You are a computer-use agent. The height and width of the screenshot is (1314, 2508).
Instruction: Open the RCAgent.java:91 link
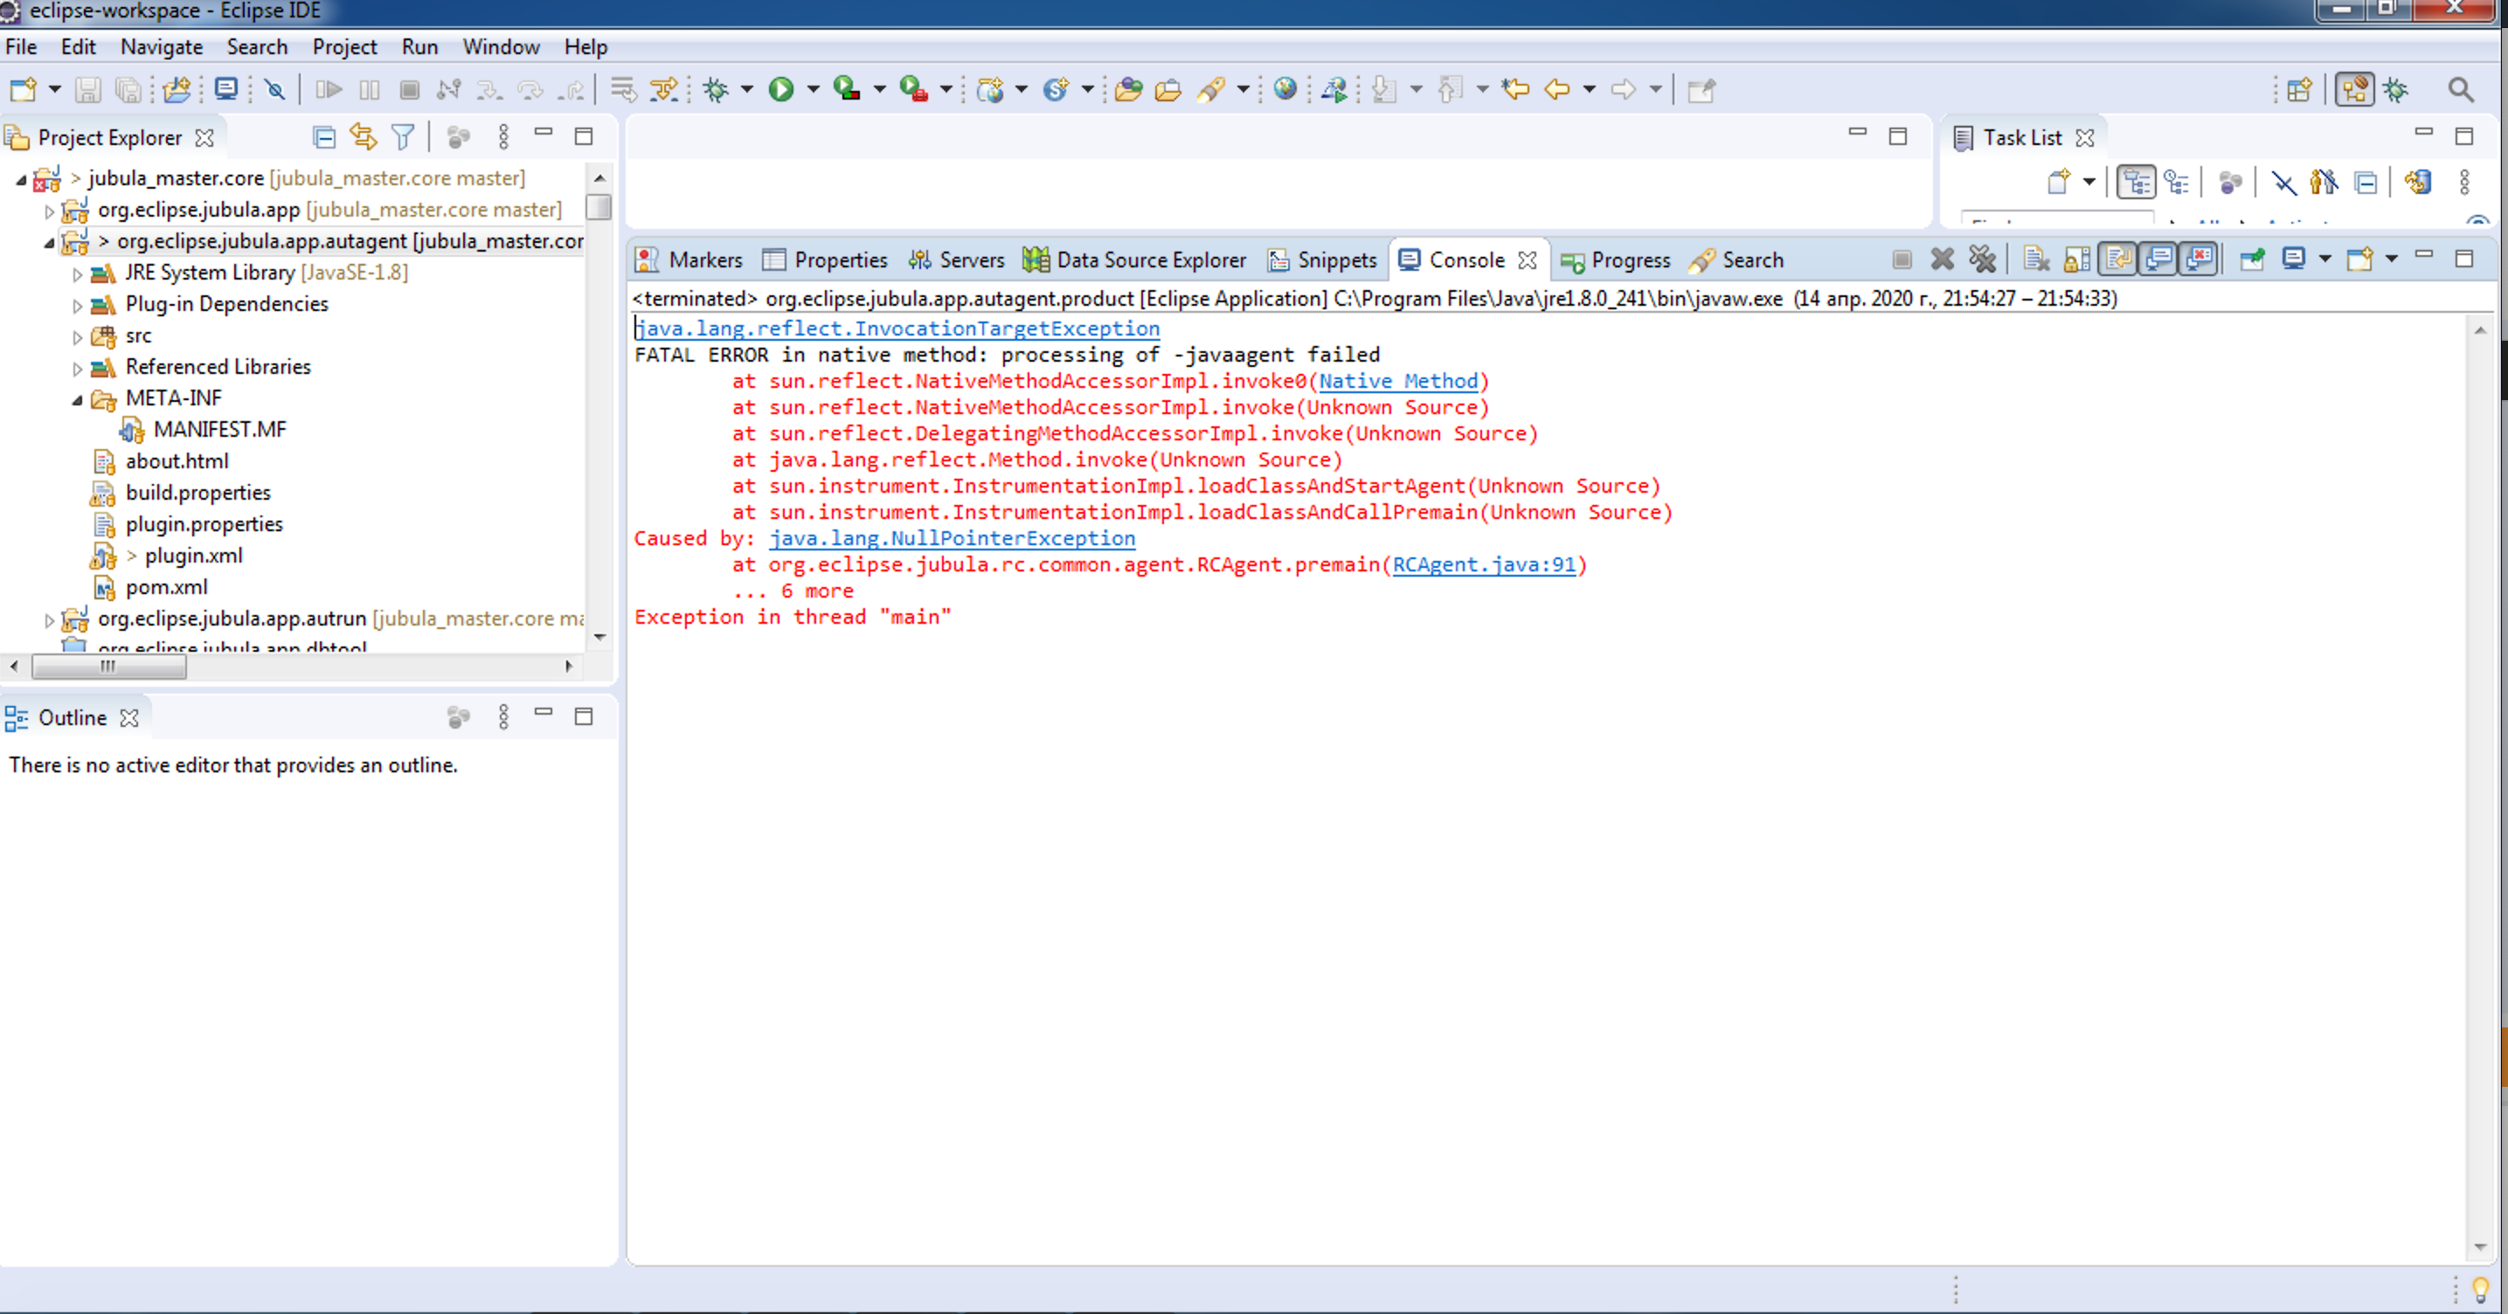coord(1484,564)
